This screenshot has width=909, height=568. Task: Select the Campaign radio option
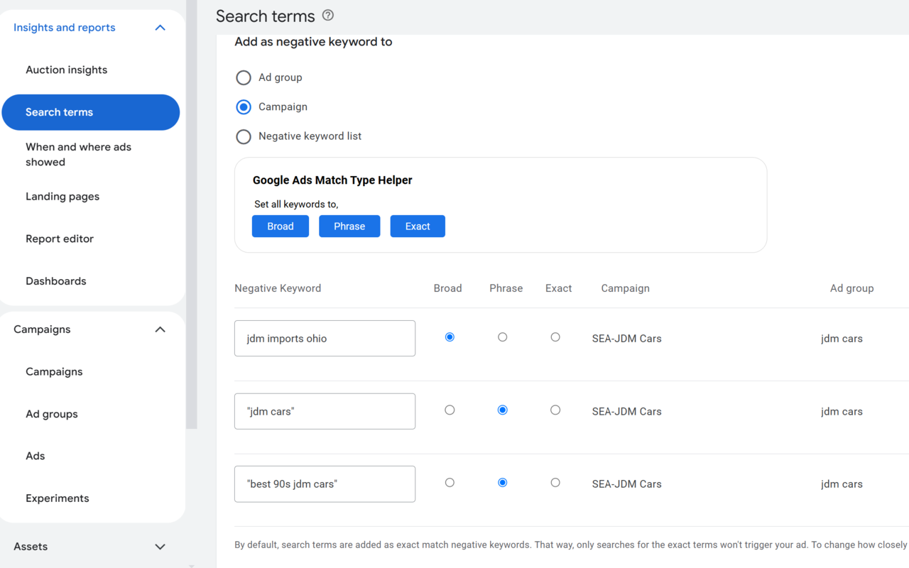coord(244,106)
